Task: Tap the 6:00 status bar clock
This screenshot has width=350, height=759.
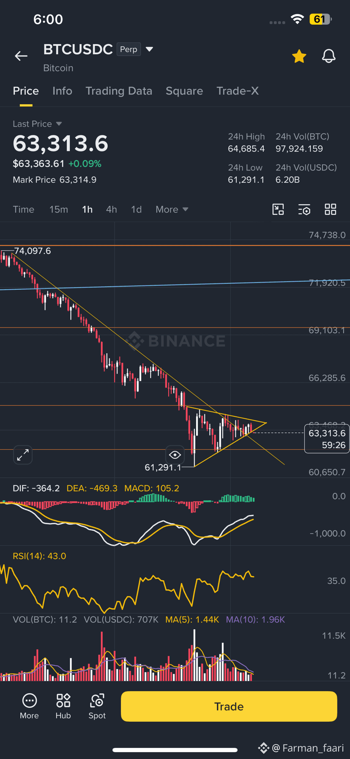Action: coord(48,19)
